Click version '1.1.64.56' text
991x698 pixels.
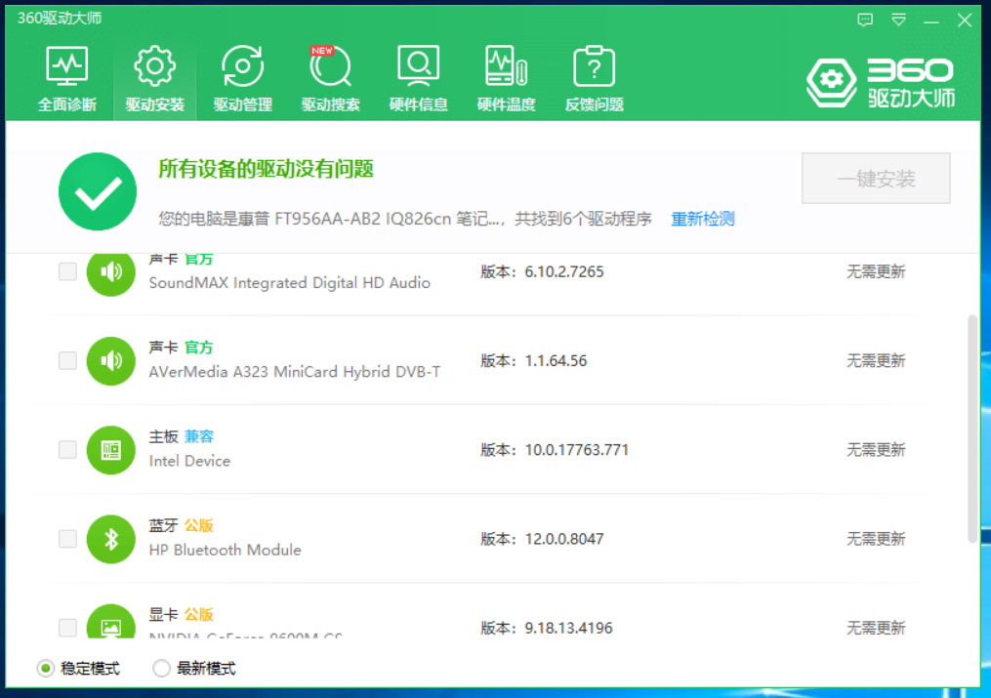click(556, 360)
